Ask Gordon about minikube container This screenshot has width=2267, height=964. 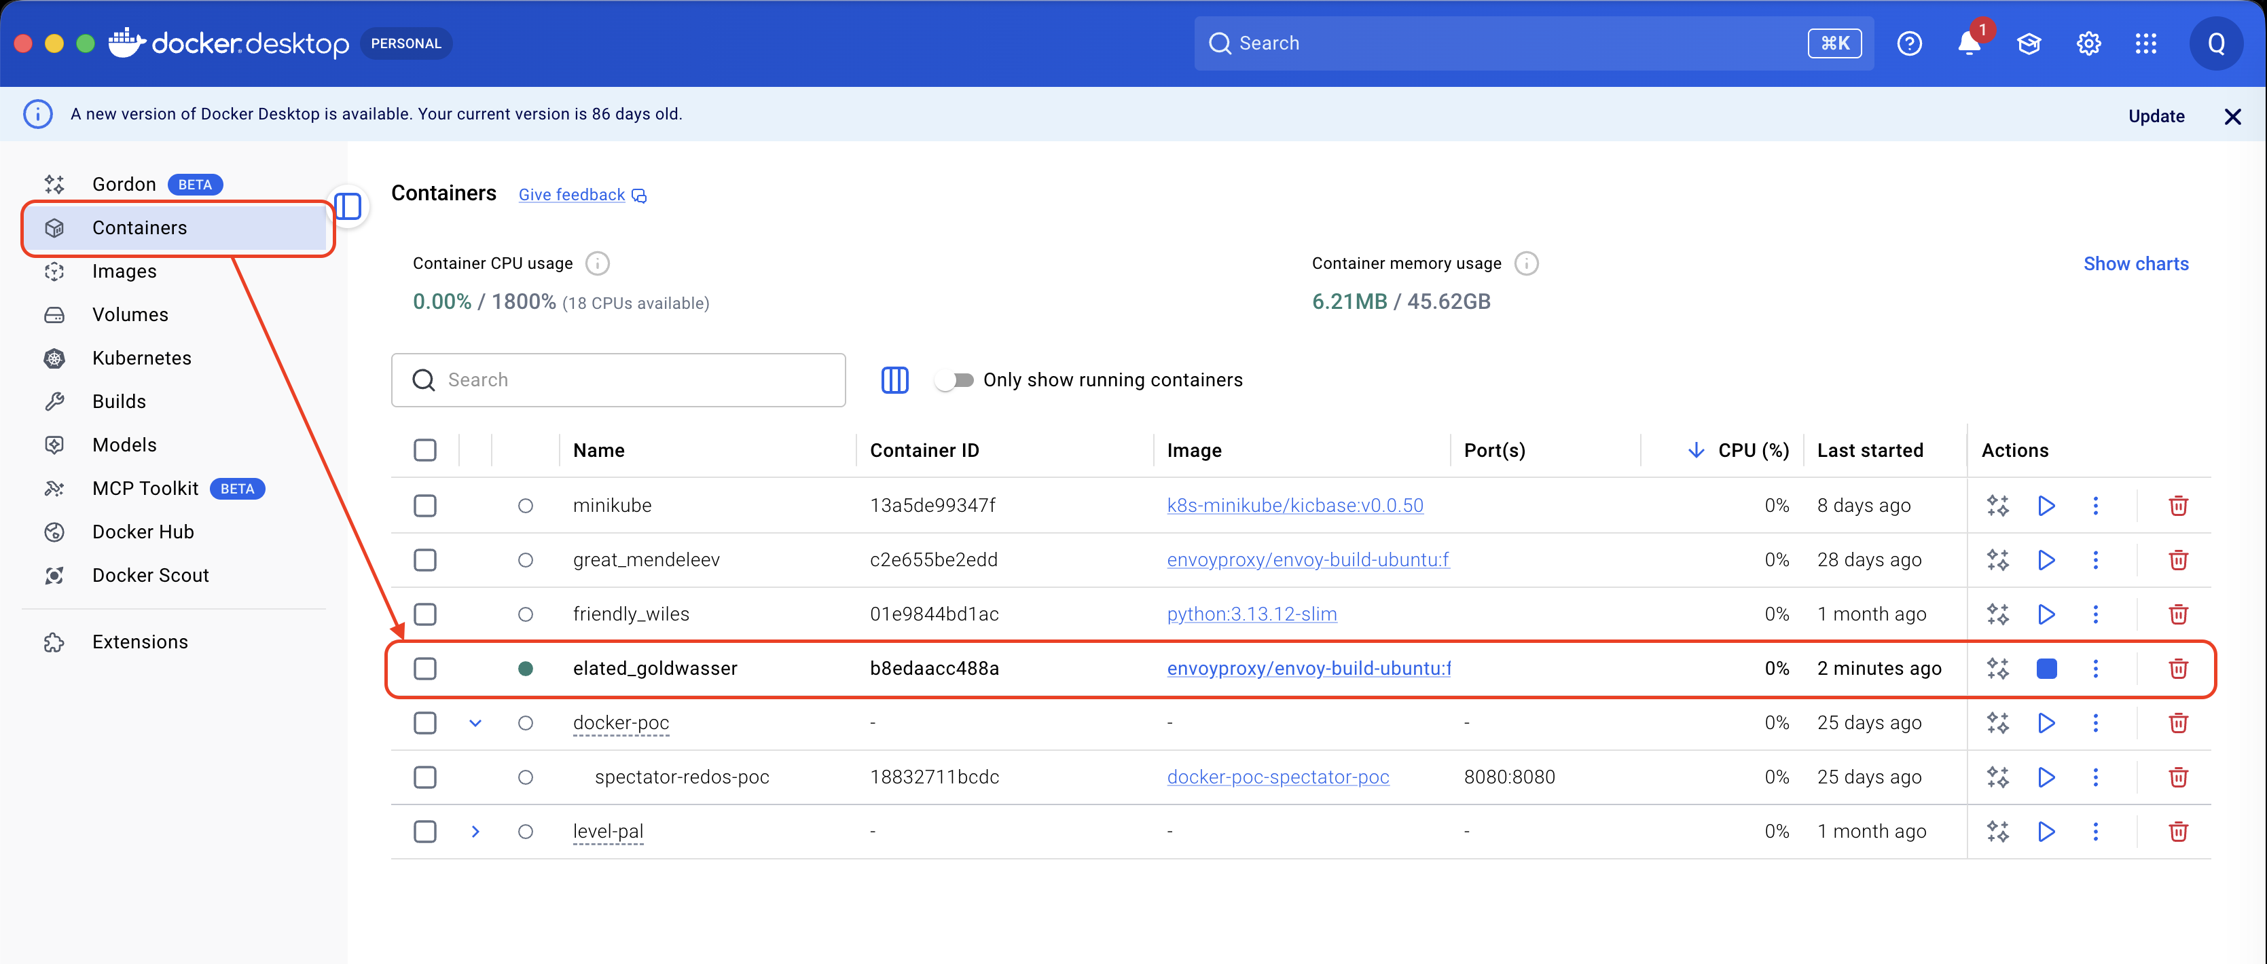1997,506
